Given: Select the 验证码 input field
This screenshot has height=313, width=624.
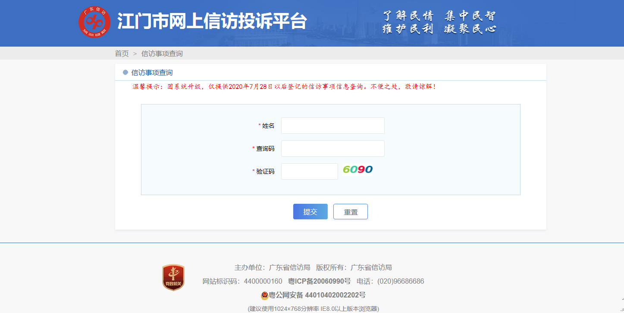Looking at the screenshot, I should [309, 171].
